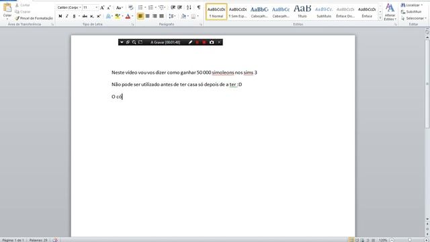Click the increase indent icon
The image size is (430, 242).
pyautogui.click(x=180, y=7)
